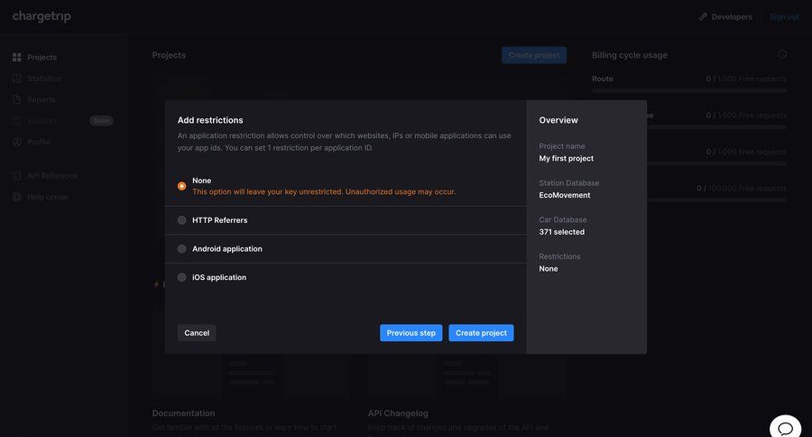Pick the iOS application radio option
The width and height of the screenshot is (812, 437).
tap(181, 277)
